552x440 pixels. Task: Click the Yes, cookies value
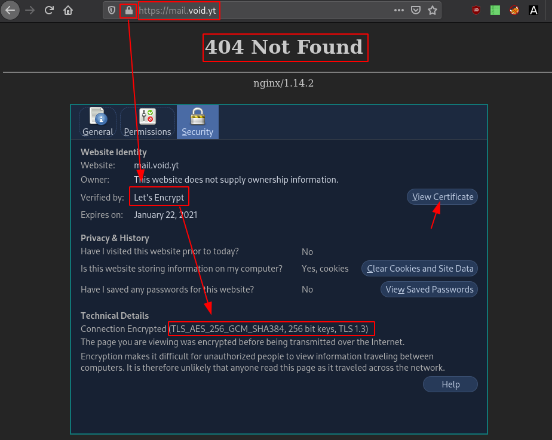tap(325, 269)
